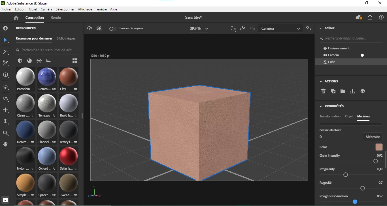Select the horizon tool in left toolbar

(x=5, y=87)
